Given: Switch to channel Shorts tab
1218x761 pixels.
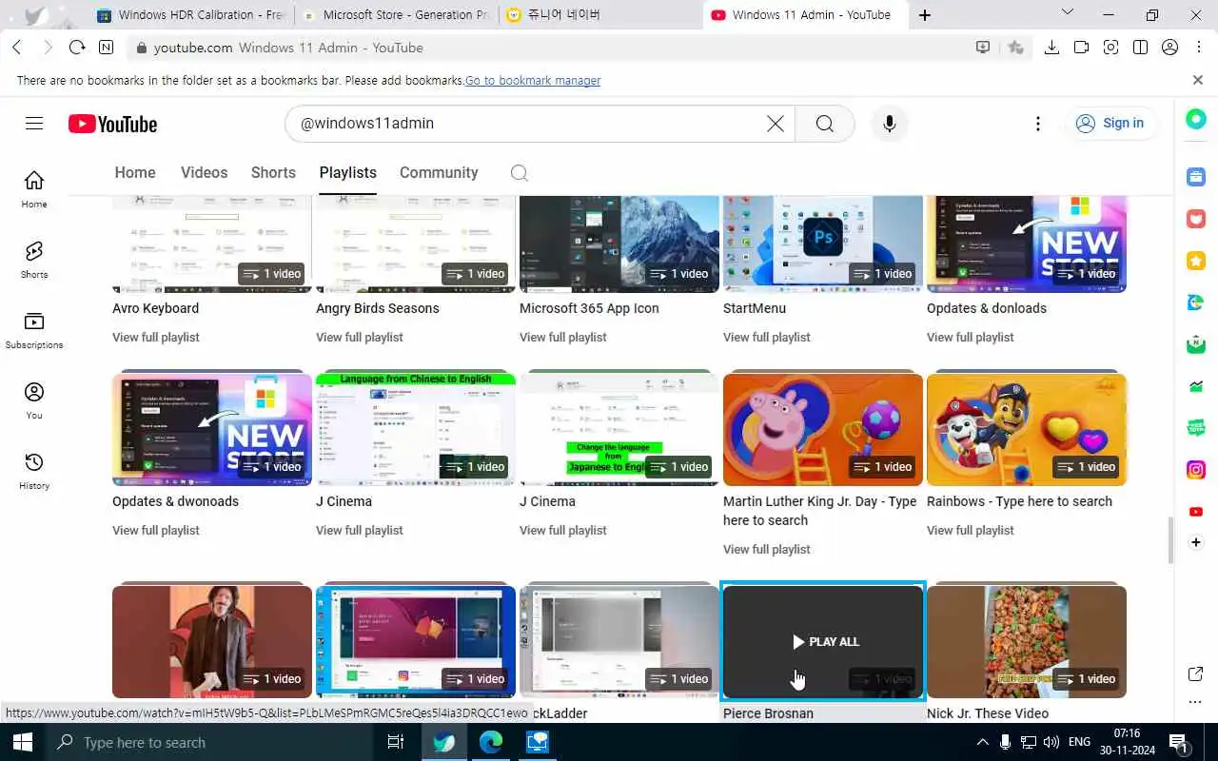Looking at the screenshot, I should click(x=273, y=172).
